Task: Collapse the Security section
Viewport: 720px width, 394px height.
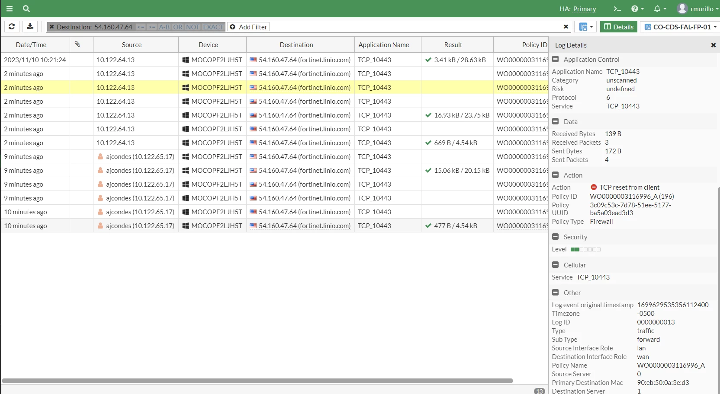Action: pyautogui.click(x=556, y=237)
